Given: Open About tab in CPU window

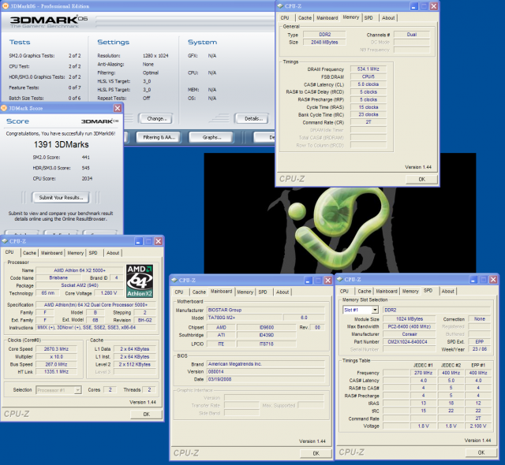Looking at the screenshot, I should pyautogui.click(x=113, y=253).
